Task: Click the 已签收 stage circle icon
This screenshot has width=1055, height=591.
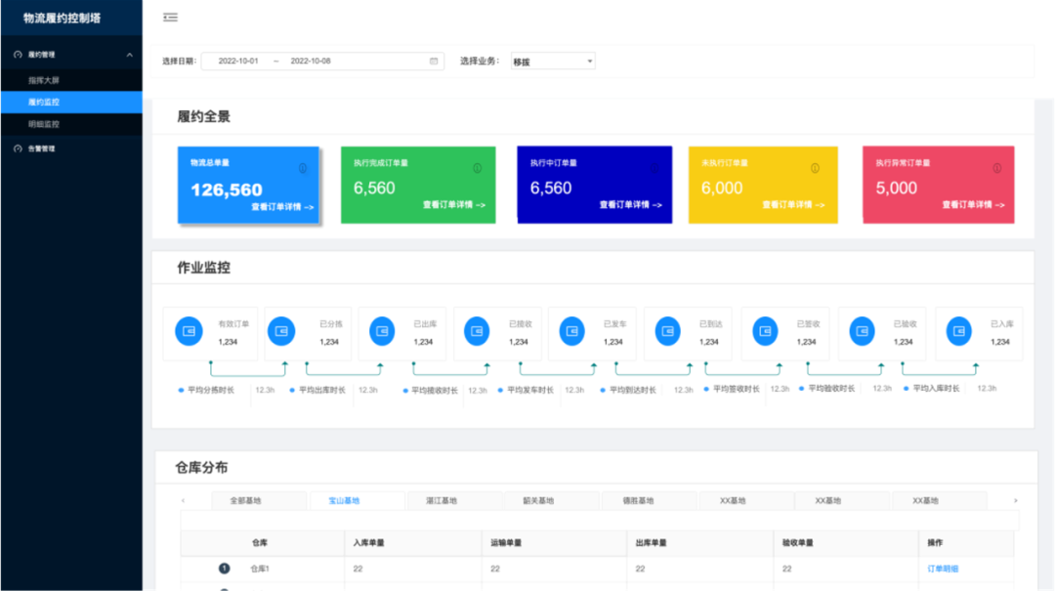Action: coord(766,331)
